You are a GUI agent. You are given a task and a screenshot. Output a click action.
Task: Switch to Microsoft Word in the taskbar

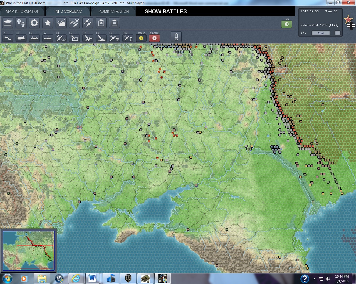tap(93, 278)
